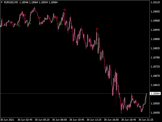The width and height of the screenshot is (162, 122).
Task: Click the 1.18505 price scale label
Action: (155, 104)
